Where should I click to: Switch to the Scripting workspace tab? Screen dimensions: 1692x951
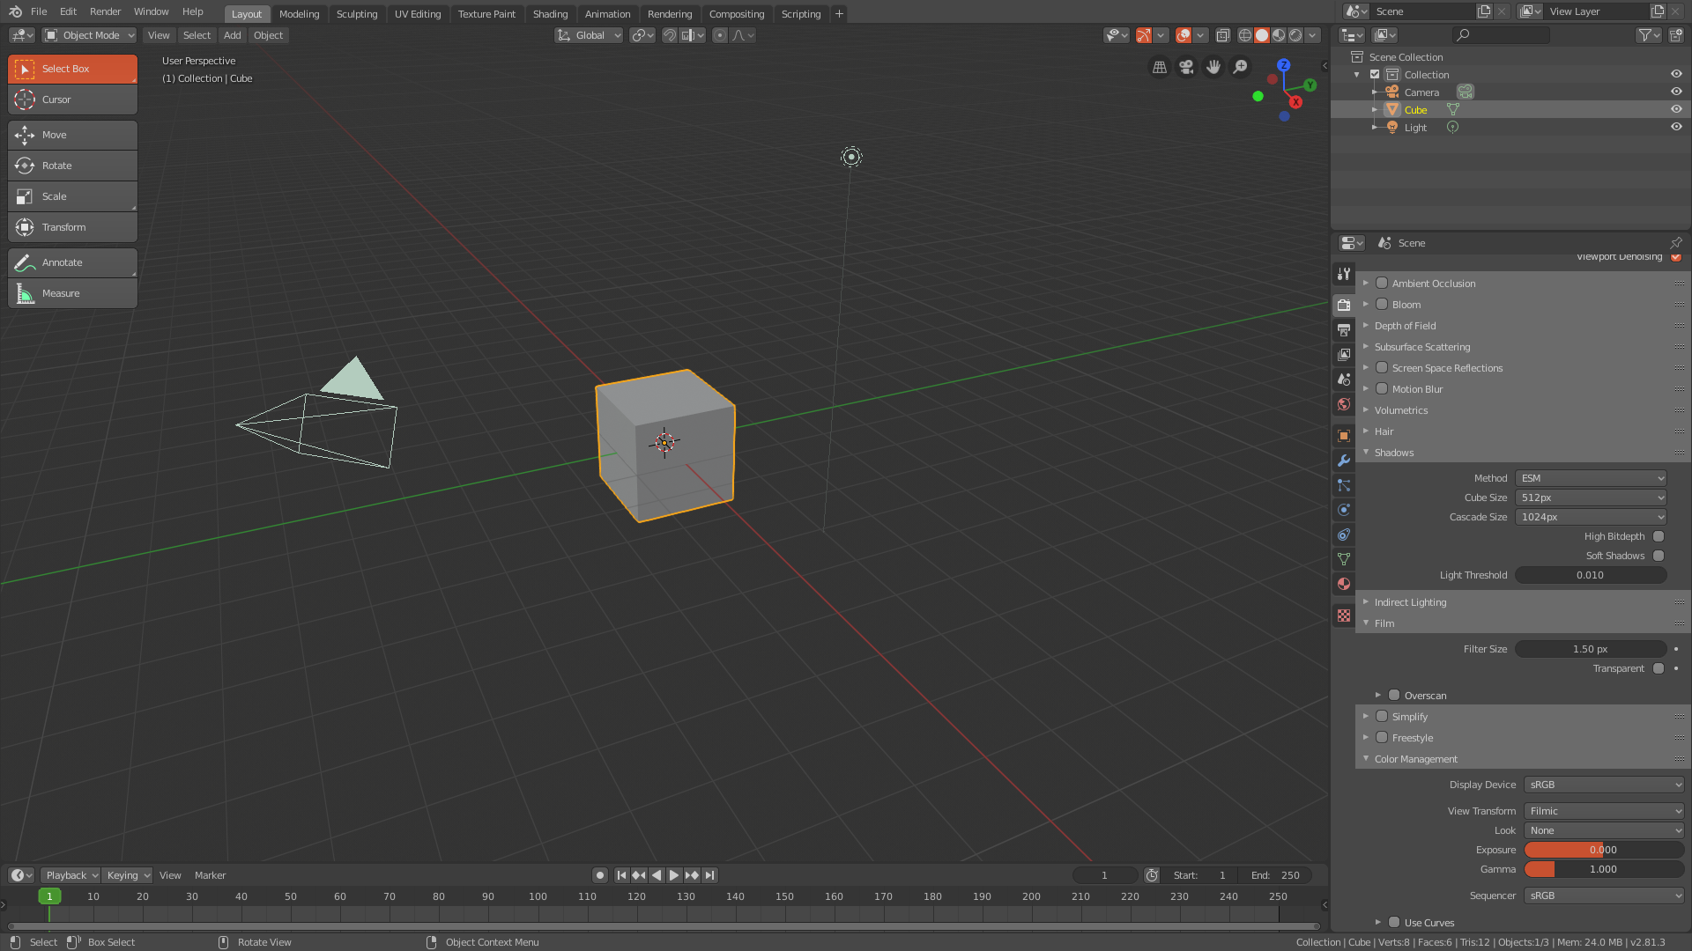point(800,14)
